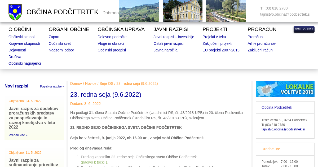Click the tajnistvo email link in sidebar
The width and height of the screenshot is (318, 167).
pyautogui.click(x=283, y=129)
